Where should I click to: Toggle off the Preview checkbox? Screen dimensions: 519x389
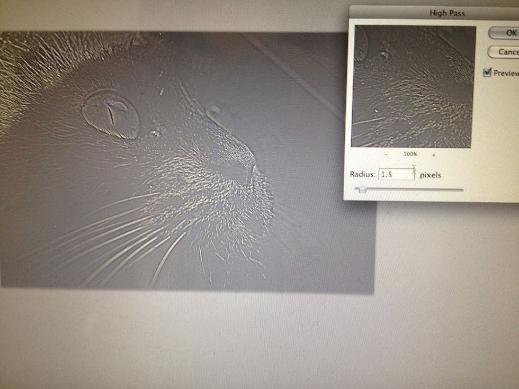(x=488, y=74)
